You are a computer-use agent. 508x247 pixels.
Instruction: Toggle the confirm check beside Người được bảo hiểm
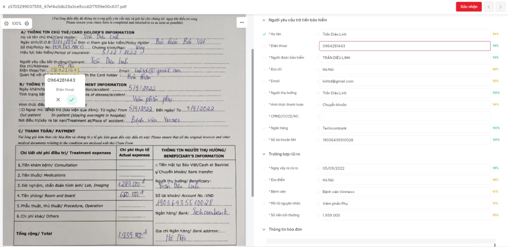[x=264, y=57]
